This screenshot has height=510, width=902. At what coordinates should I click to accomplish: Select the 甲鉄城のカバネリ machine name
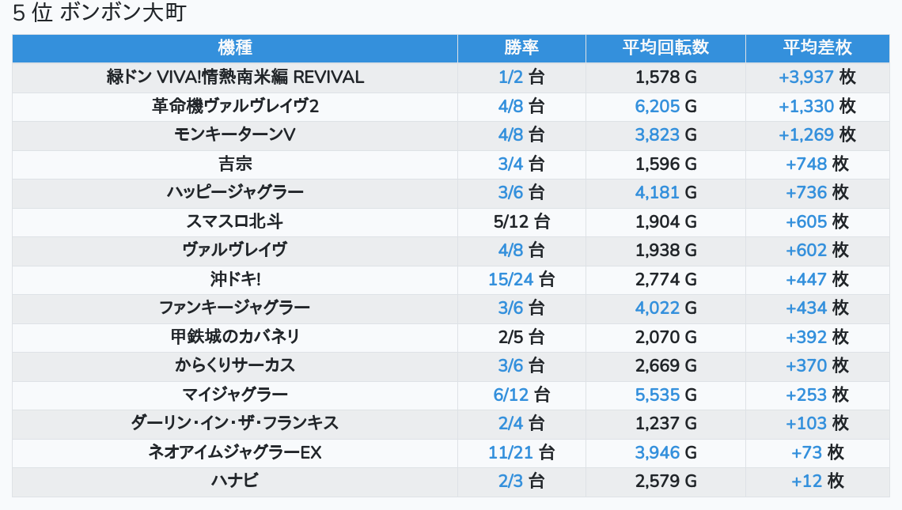[235, 337]
